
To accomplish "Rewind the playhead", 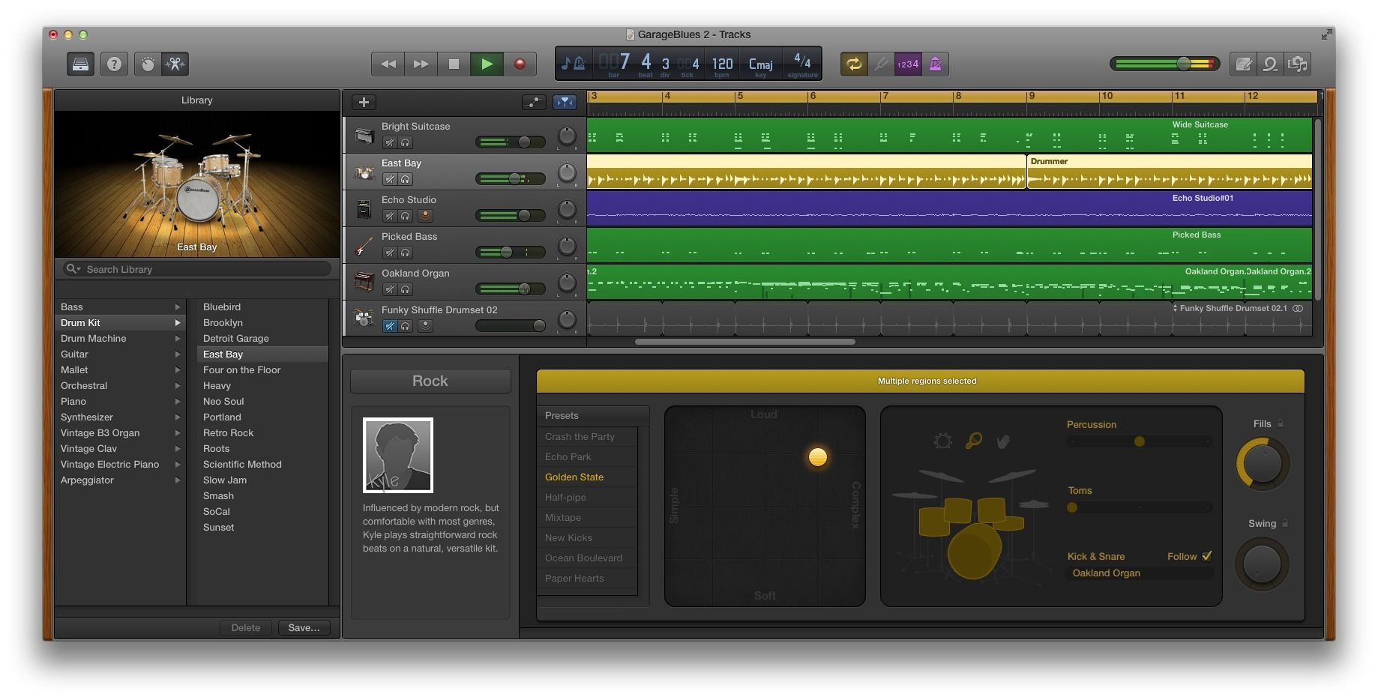I will click(388, 64).
